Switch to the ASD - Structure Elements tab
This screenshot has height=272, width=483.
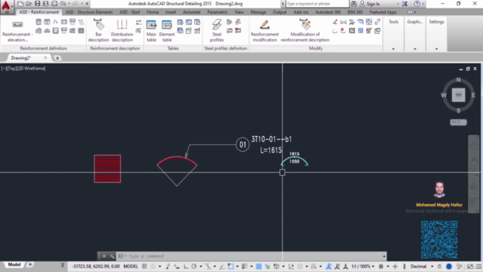click(89, 12)
